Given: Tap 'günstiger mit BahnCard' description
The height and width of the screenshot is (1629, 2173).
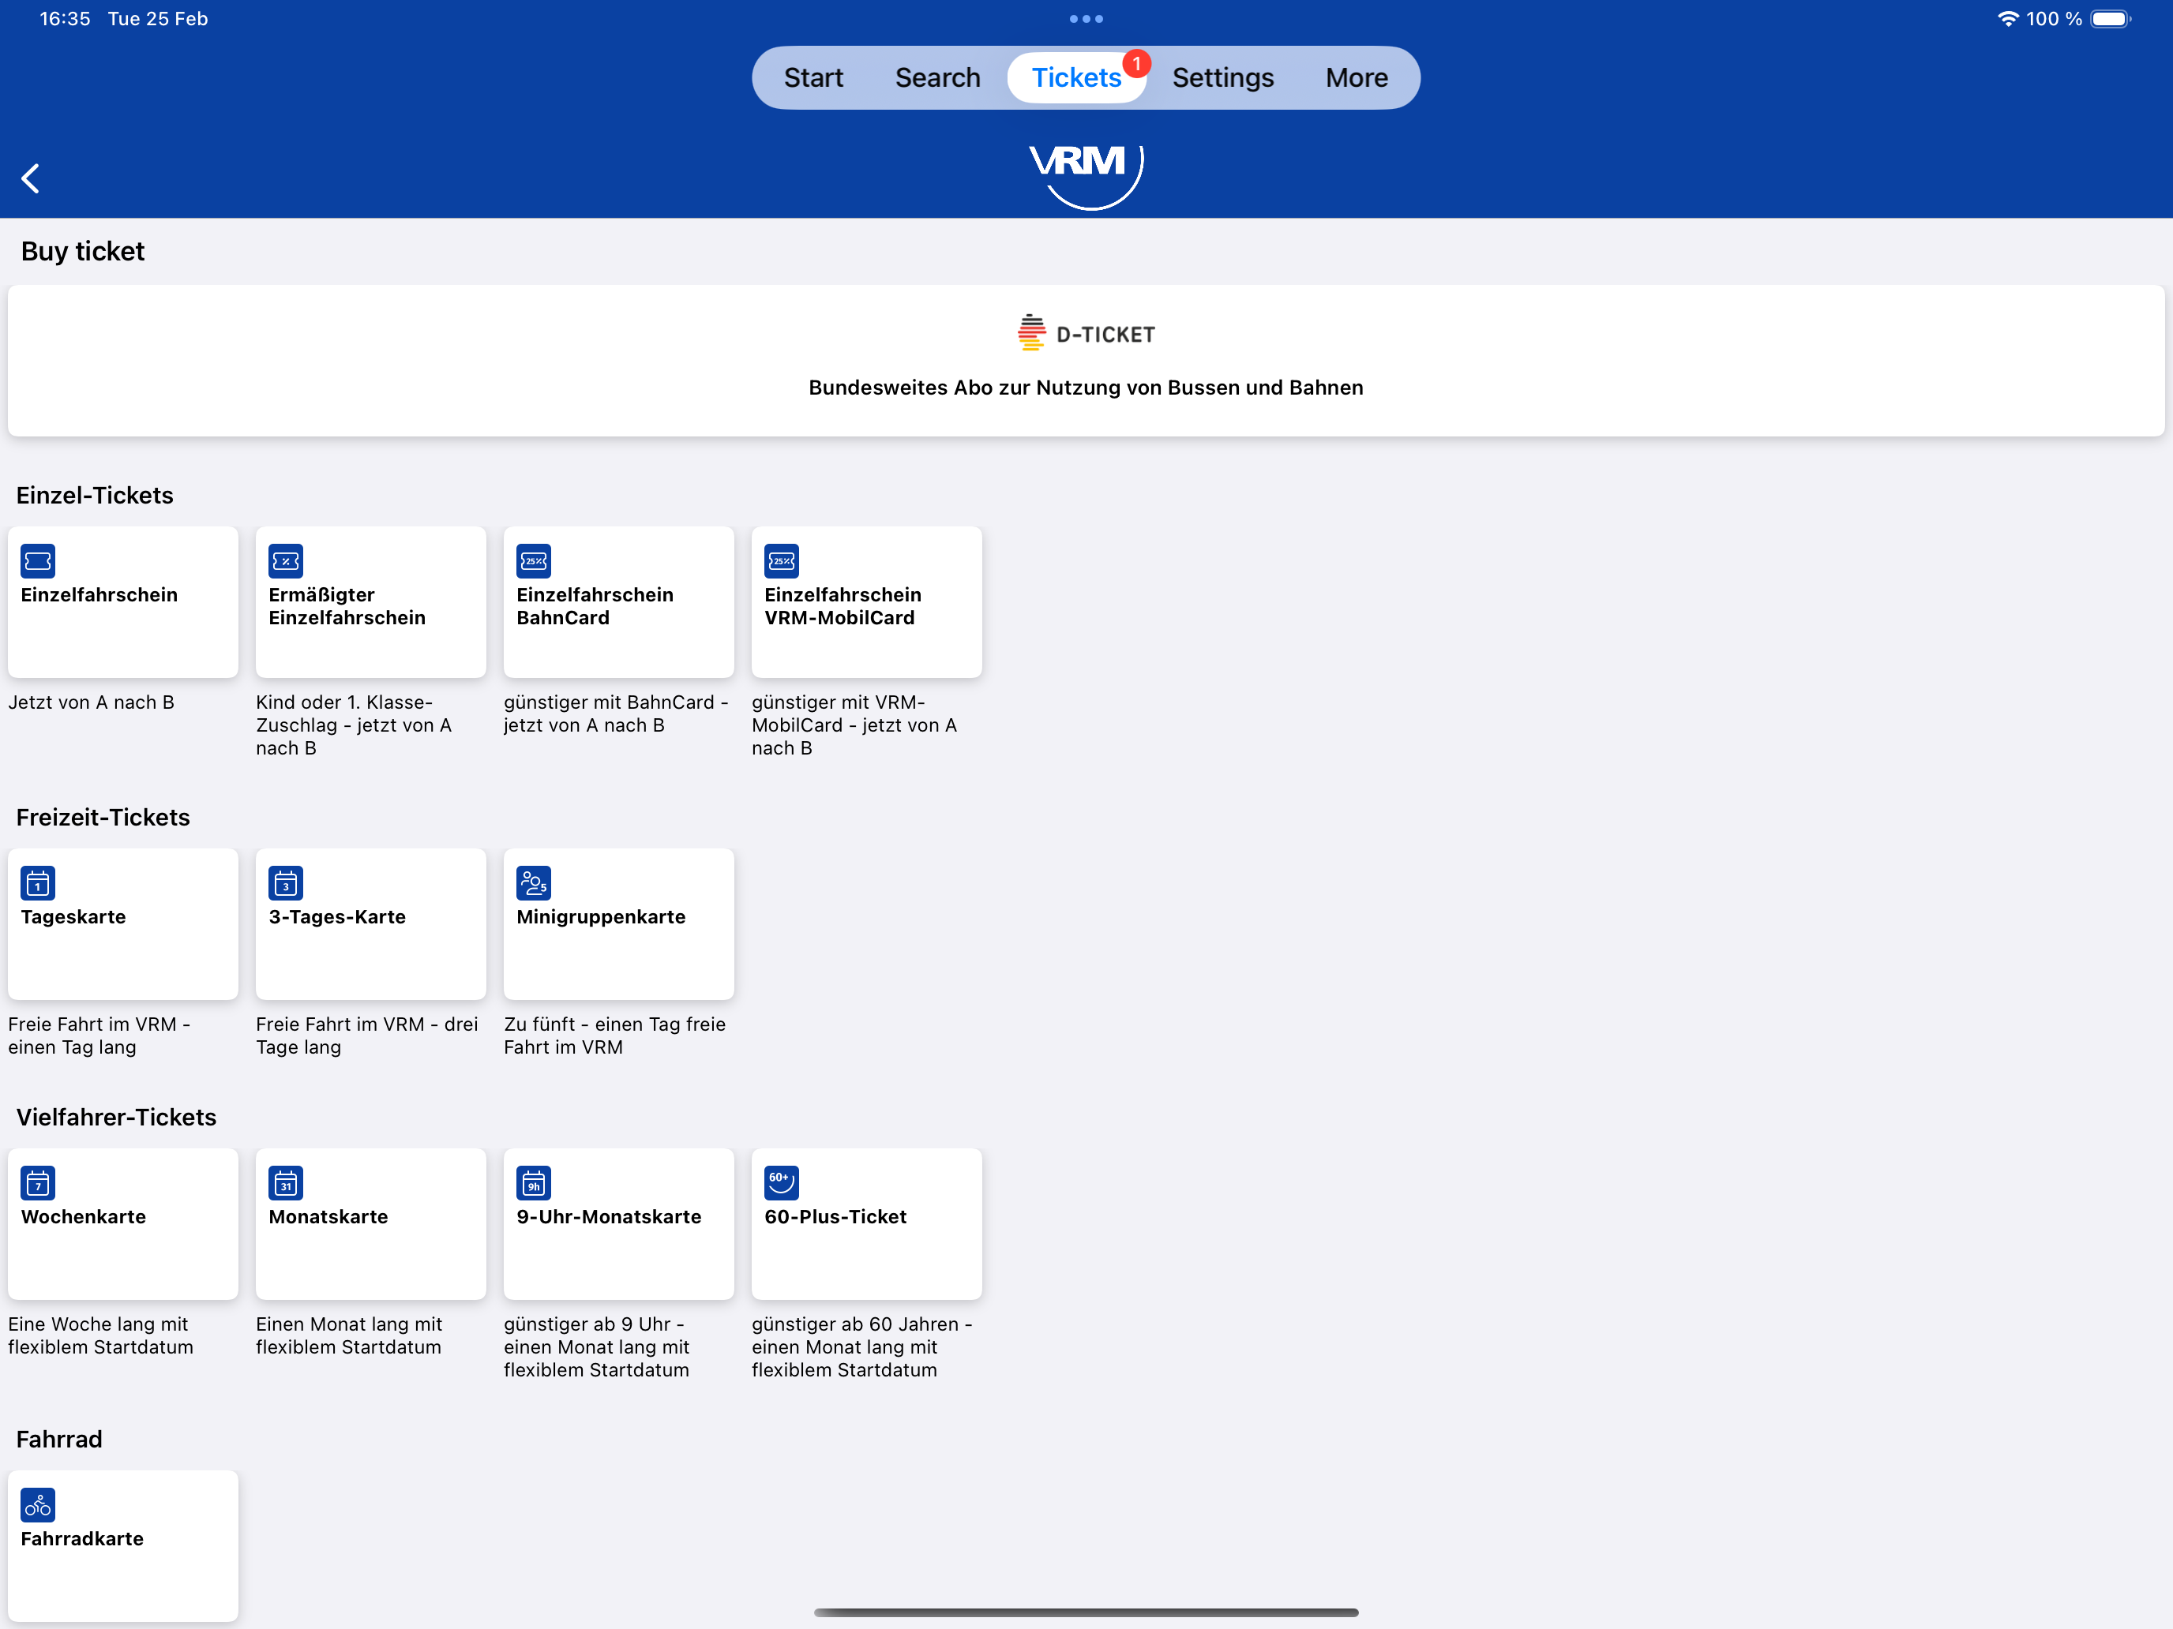Looking at the screenshot, I should (x=616, y=713).
